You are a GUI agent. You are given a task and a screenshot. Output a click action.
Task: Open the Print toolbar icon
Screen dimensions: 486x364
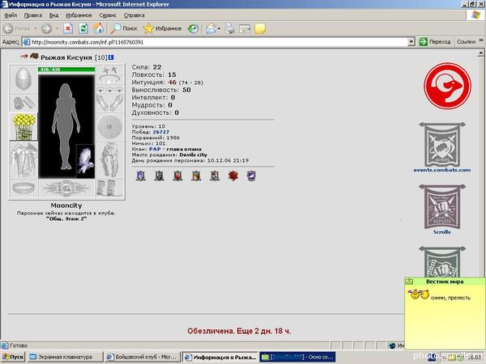pyautogui.click(x=230, y=28)
